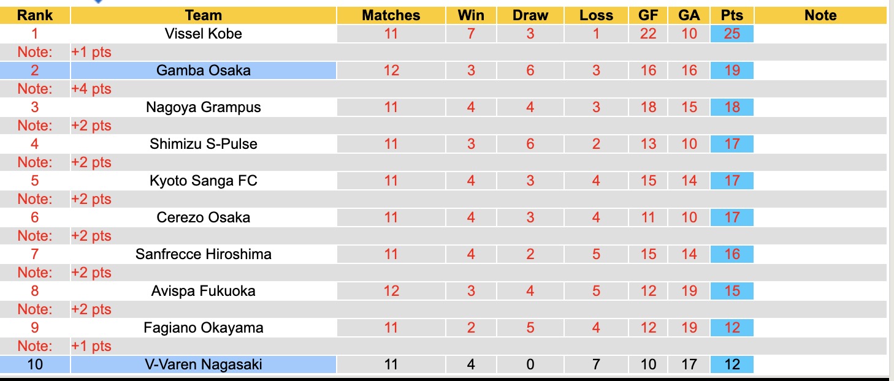Sort by the Matches column header
Screen dimensions: 894x381
coord(391,15)
